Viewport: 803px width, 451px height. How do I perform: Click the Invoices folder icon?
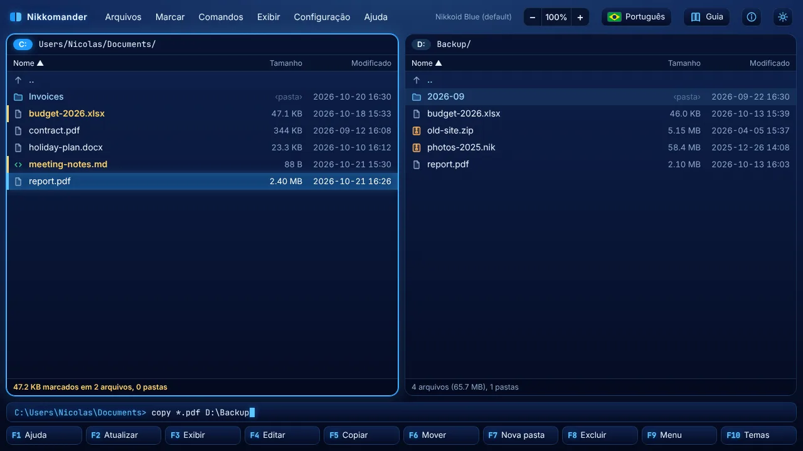18,97
